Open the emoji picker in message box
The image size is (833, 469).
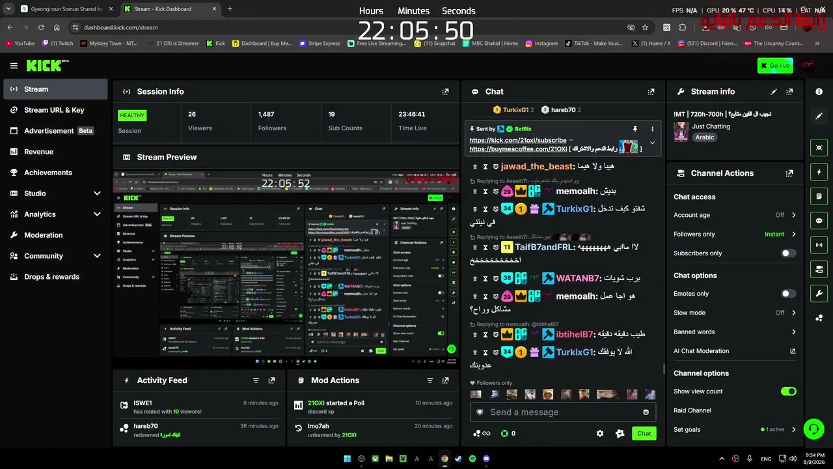[646, 412]
